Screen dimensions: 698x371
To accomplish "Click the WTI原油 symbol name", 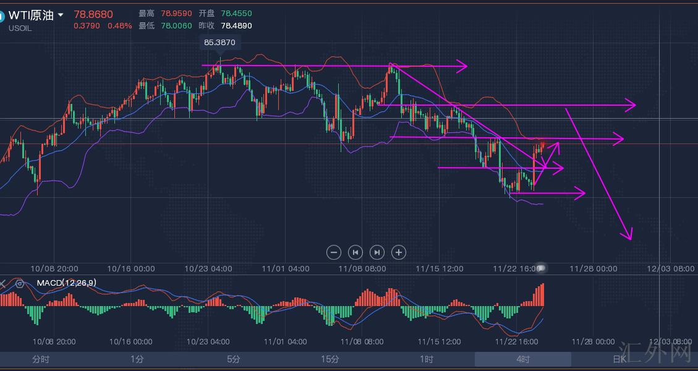I will tap(31, 15).
